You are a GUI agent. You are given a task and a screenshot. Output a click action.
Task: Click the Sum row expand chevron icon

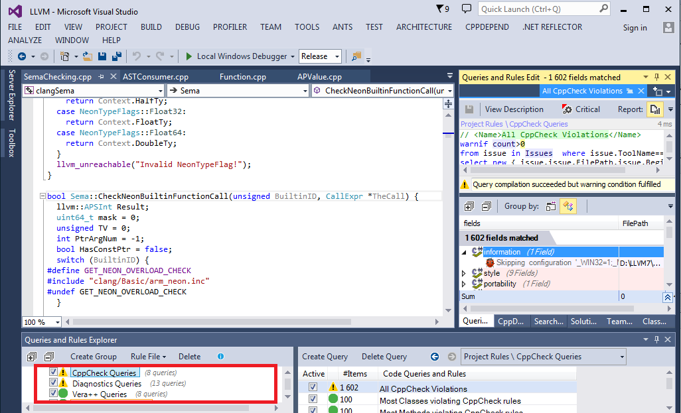pos(668,297)
